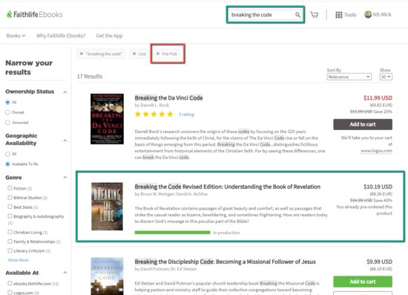
Task: Check the Fiction genre box
Action: pos(10,188)
